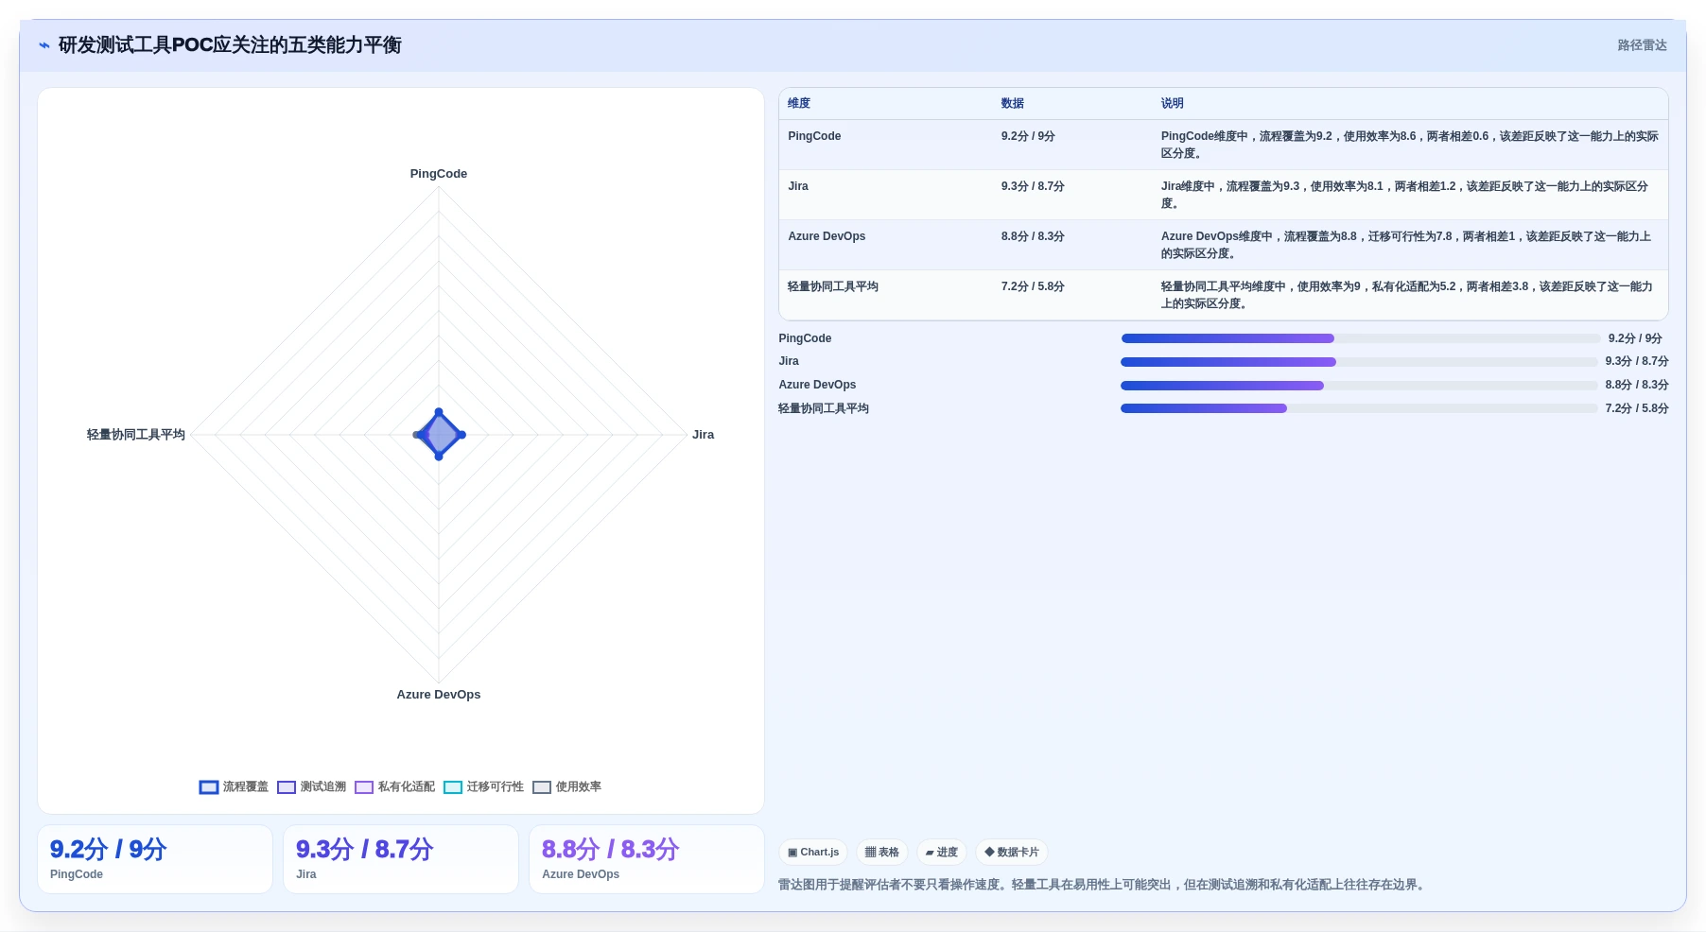
Task: Click the 进度 tag
Action: [941, 852]
